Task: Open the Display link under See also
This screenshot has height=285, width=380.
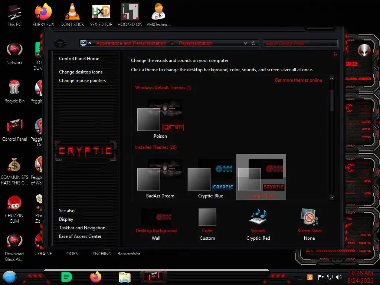Action: pos(66,219)
